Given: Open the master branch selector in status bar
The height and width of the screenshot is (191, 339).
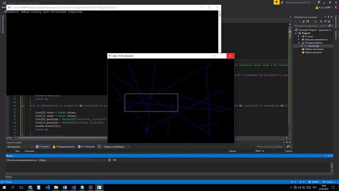Looking at the screenshot, I should click(329, 182).
